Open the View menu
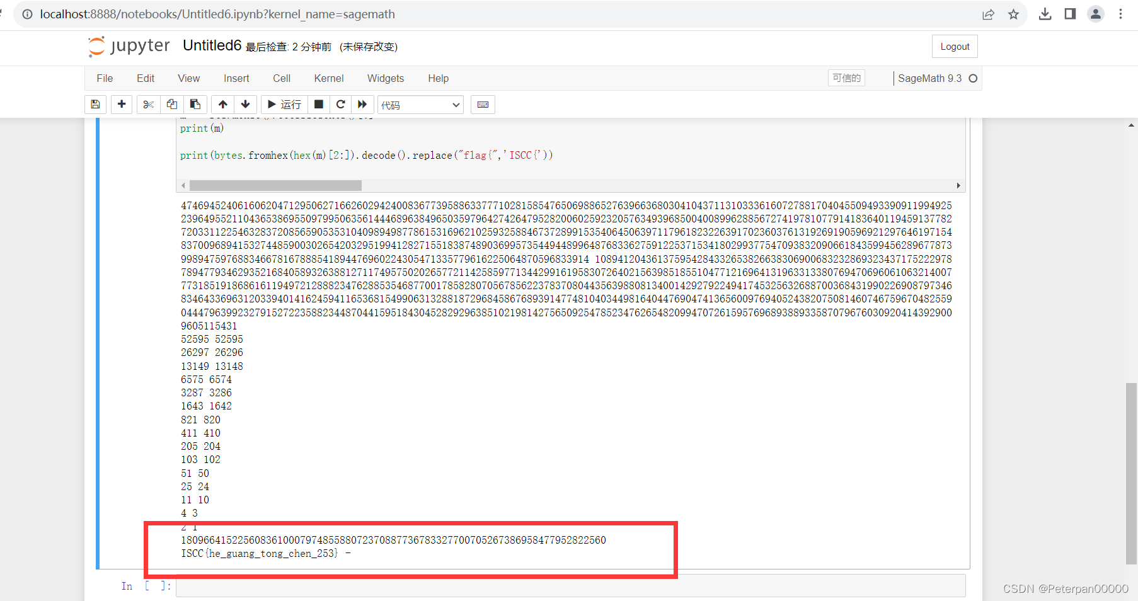 coord(188,78)
